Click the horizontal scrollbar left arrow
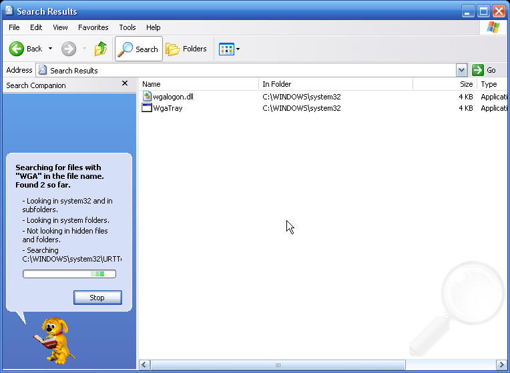This screenshot has width=510, height=373. pos(144,364)
